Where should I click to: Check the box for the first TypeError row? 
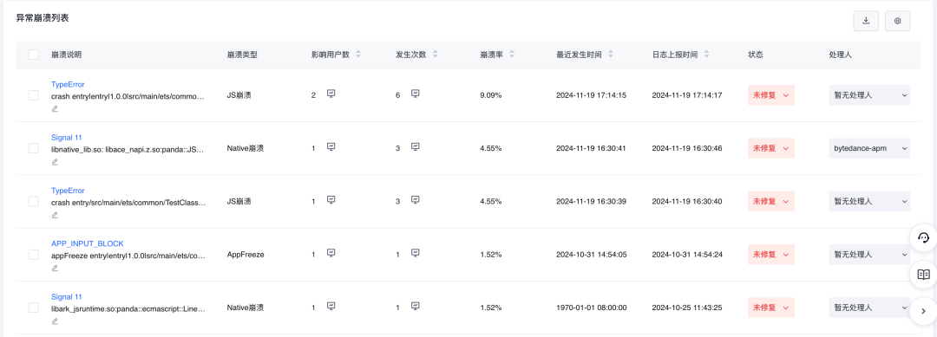pyautogui.click(x=34, y=95)
